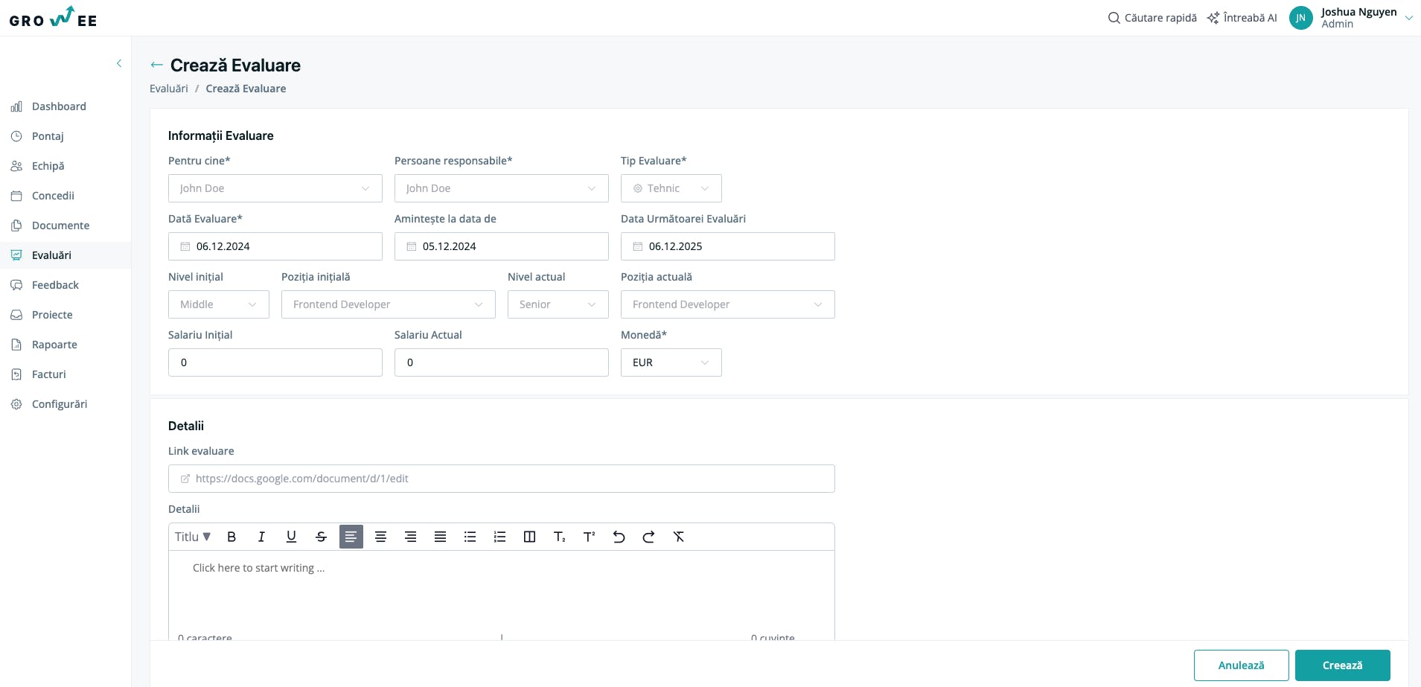Collapse the left sidebar
Image resolution: width=1421 pixels, height=687 pixels.
click(x=119, y=63)
